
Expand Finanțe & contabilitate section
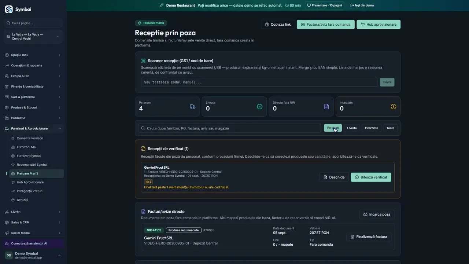coord(33,87)
